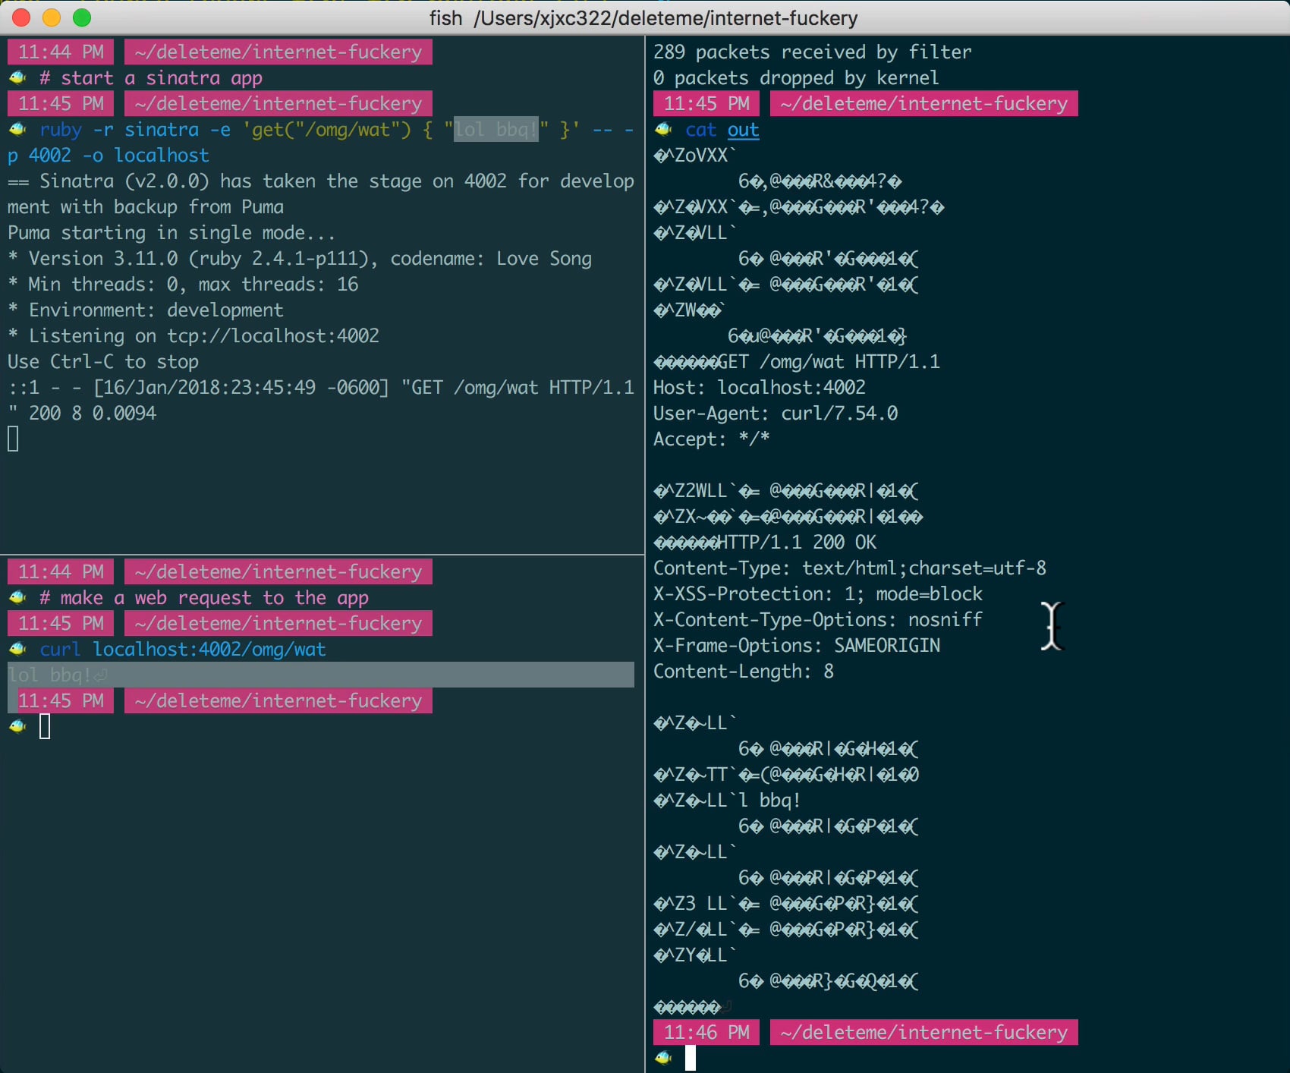
Task: Click the fish icon by the start sinatra app comment
Action: 16,77
